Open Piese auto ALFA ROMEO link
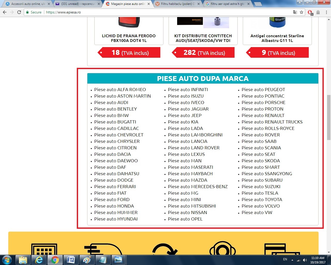 pyautogui.click(x=120, y=90)
